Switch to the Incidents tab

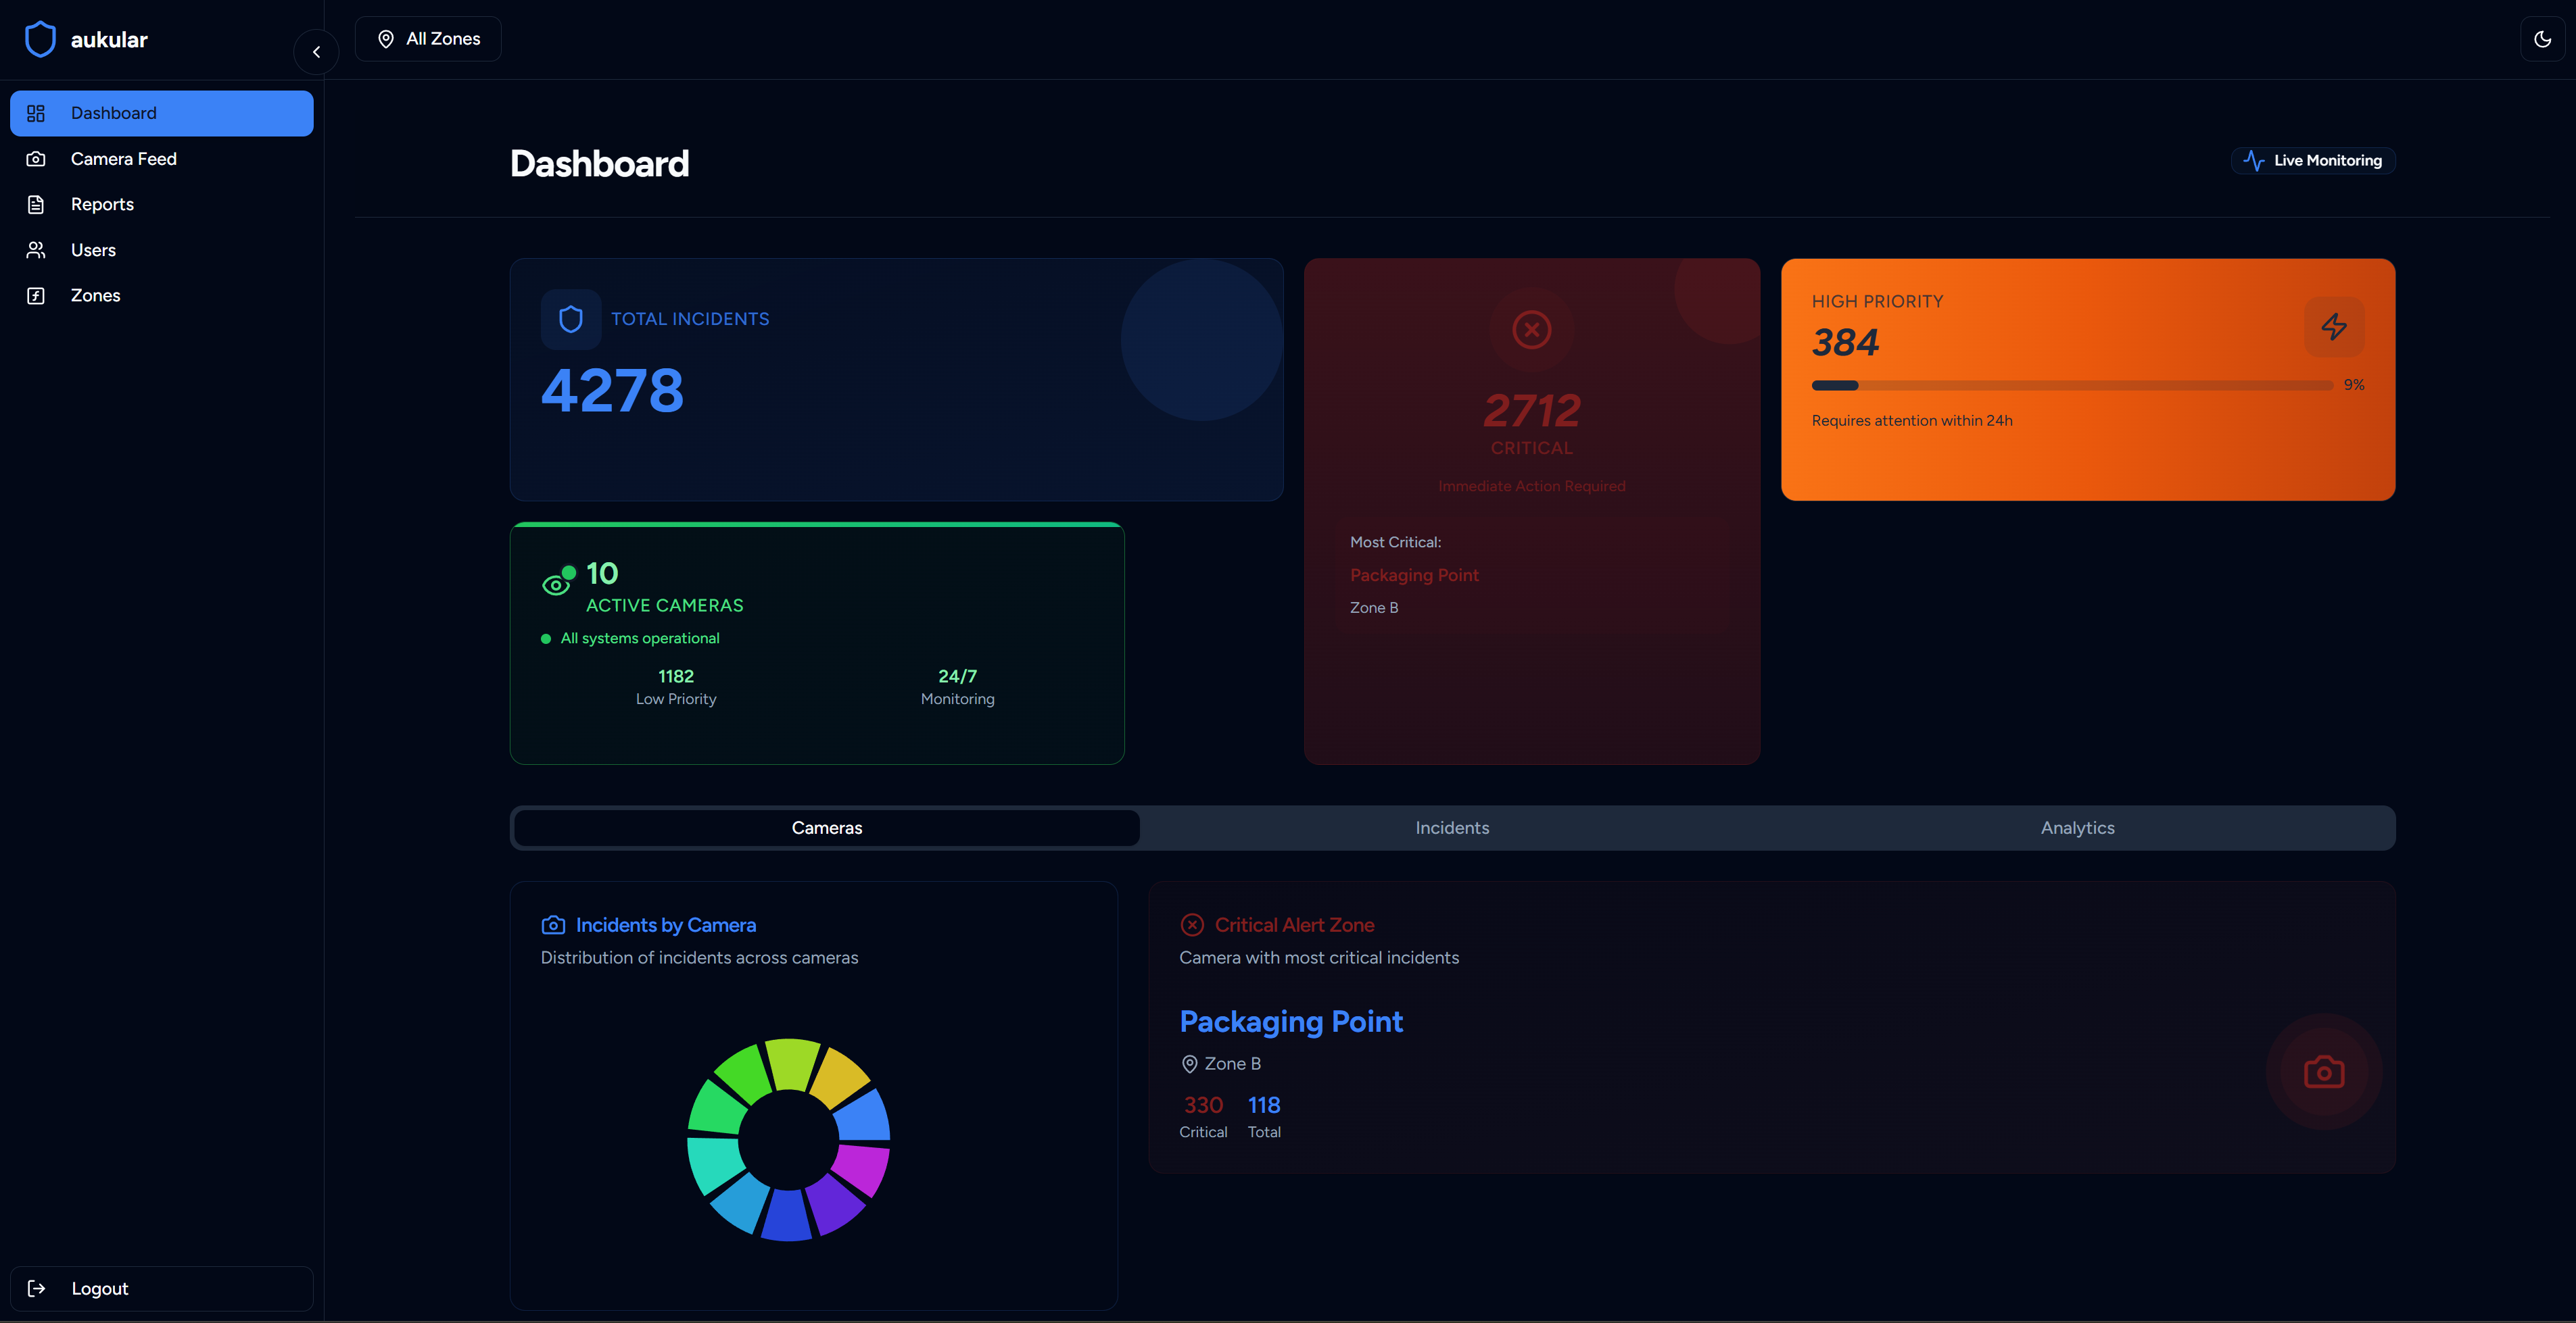pyautogui.click(x=1452, y=827)
